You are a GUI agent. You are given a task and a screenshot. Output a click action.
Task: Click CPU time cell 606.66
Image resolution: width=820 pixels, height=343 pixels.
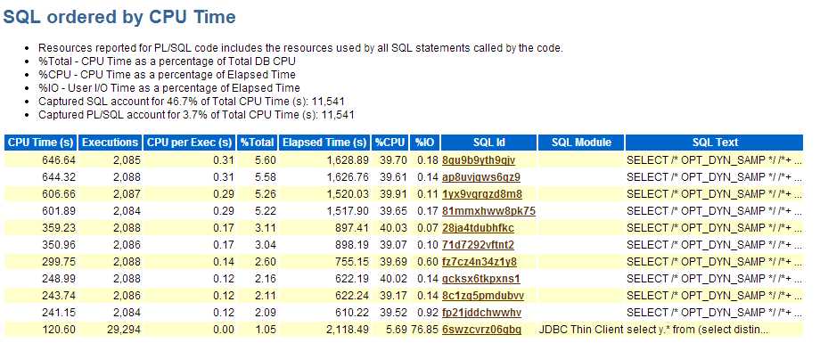[60, 194]
